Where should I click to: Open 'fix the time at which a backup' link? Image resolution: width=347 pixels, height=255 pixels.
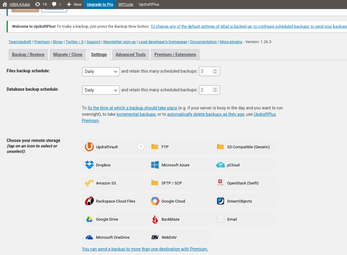click(132, 108)
